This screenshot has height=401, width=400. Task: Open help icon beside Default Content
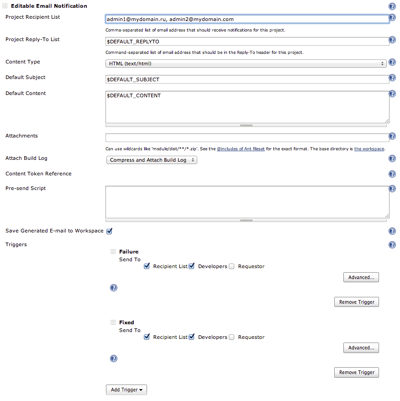[x=392, y=94]
